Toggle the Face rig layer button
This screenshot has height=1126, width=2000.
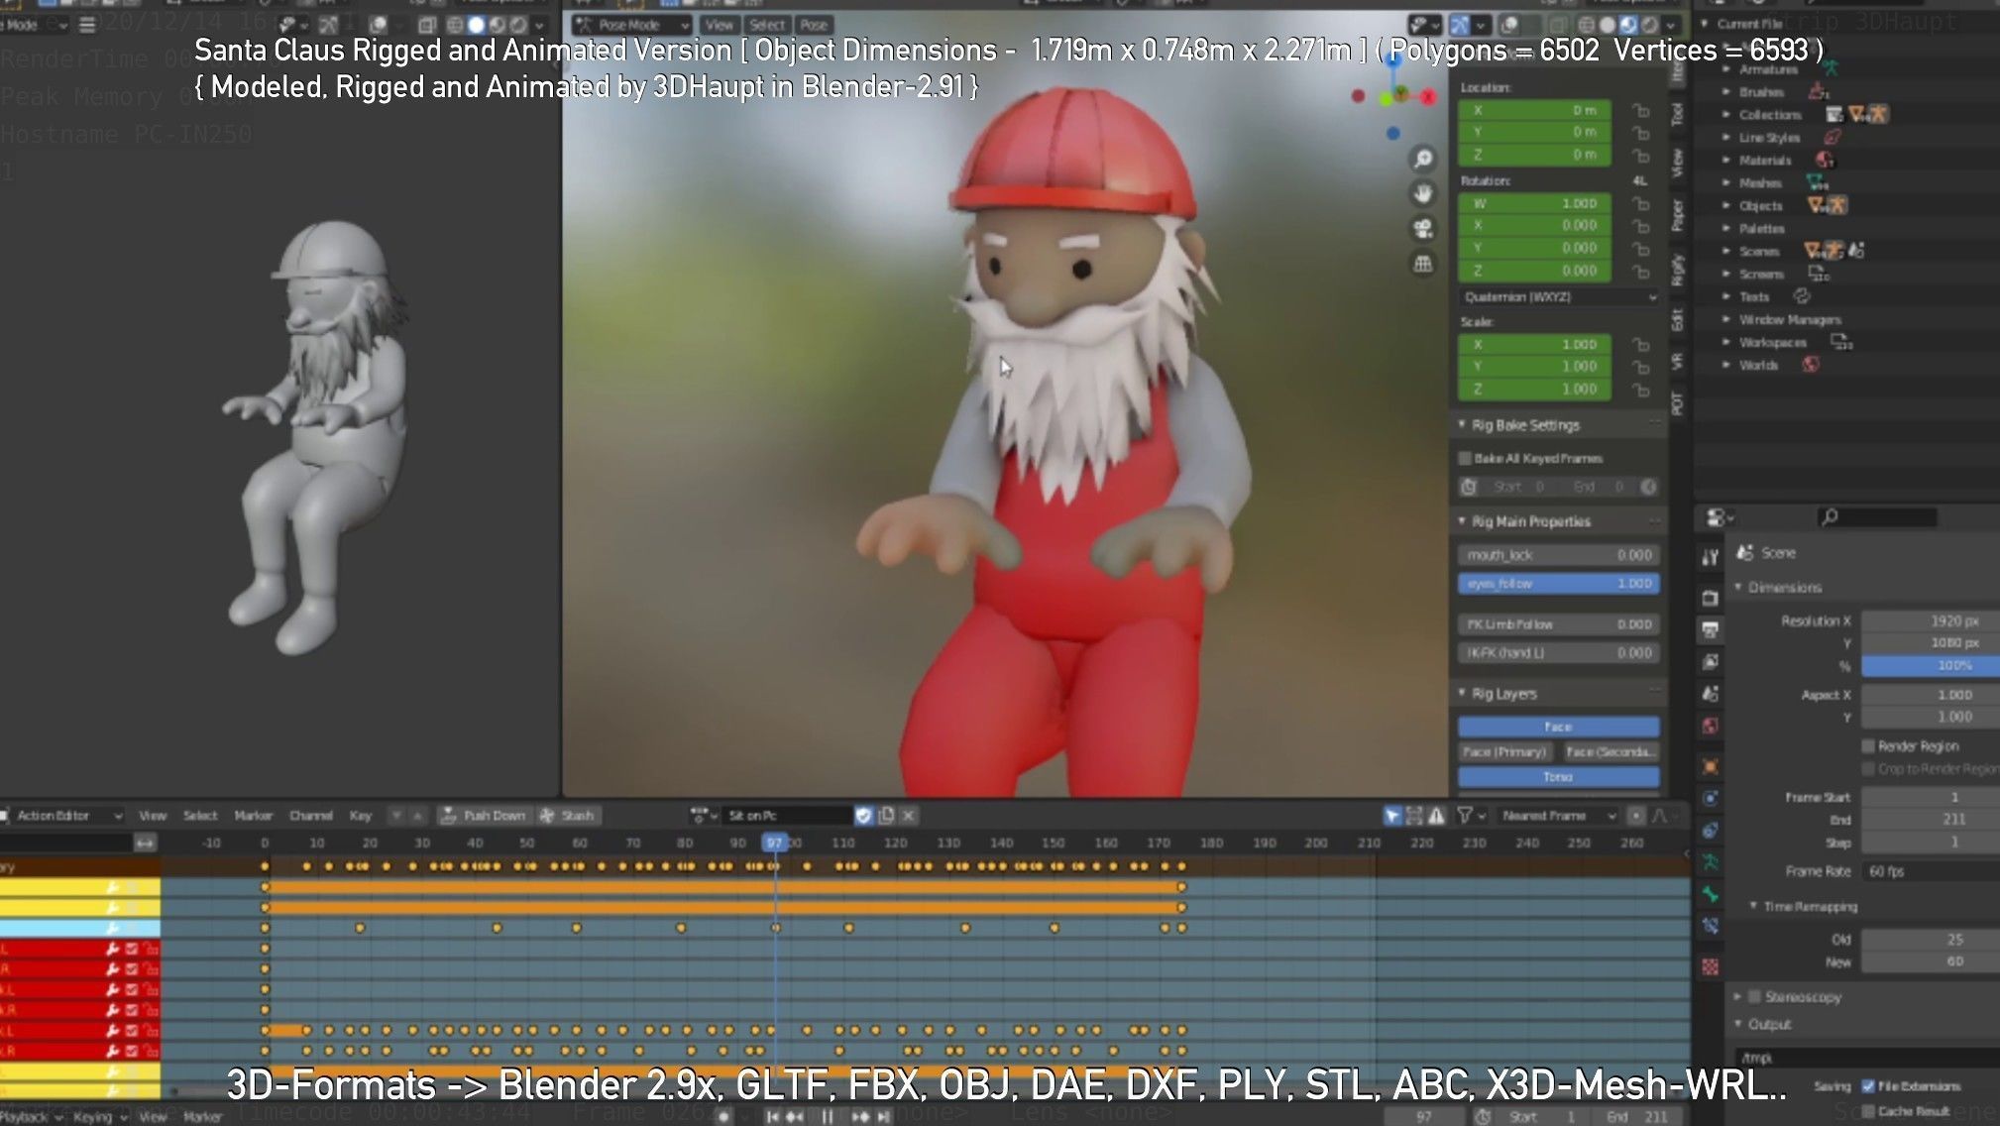1558,727
